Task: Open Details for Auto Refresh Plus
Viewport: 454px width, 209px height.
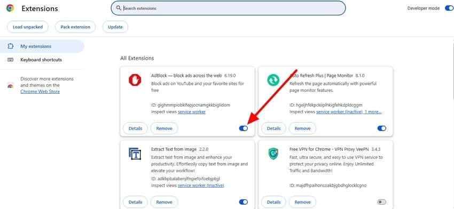Action: [273, 128]
